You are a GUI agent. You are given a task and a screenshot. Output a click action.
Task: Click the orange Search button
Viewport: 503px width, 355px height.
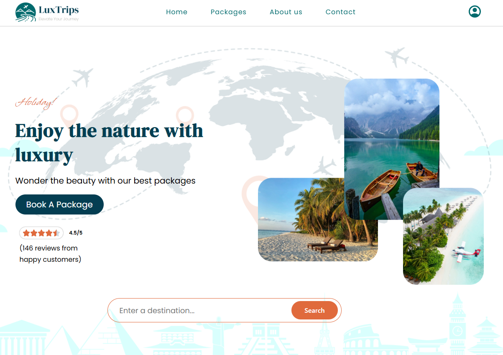click(314, 310)
